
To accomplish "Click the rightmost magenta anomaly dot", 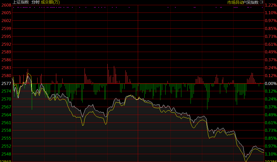I will tap(262, 7).
